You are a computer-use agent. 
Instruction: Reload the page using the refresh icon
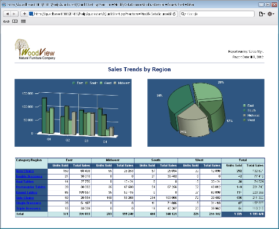[174, 14]
